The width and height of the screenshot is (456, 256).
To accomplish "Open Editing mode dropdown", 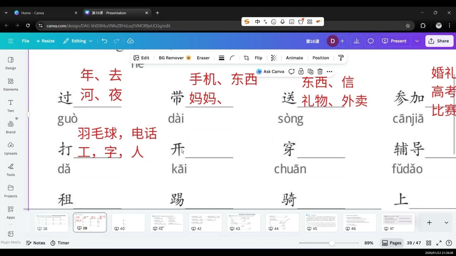I will (78, 41).
